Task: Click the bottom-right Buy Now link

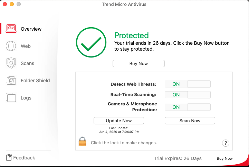Action: coord(224,158)
